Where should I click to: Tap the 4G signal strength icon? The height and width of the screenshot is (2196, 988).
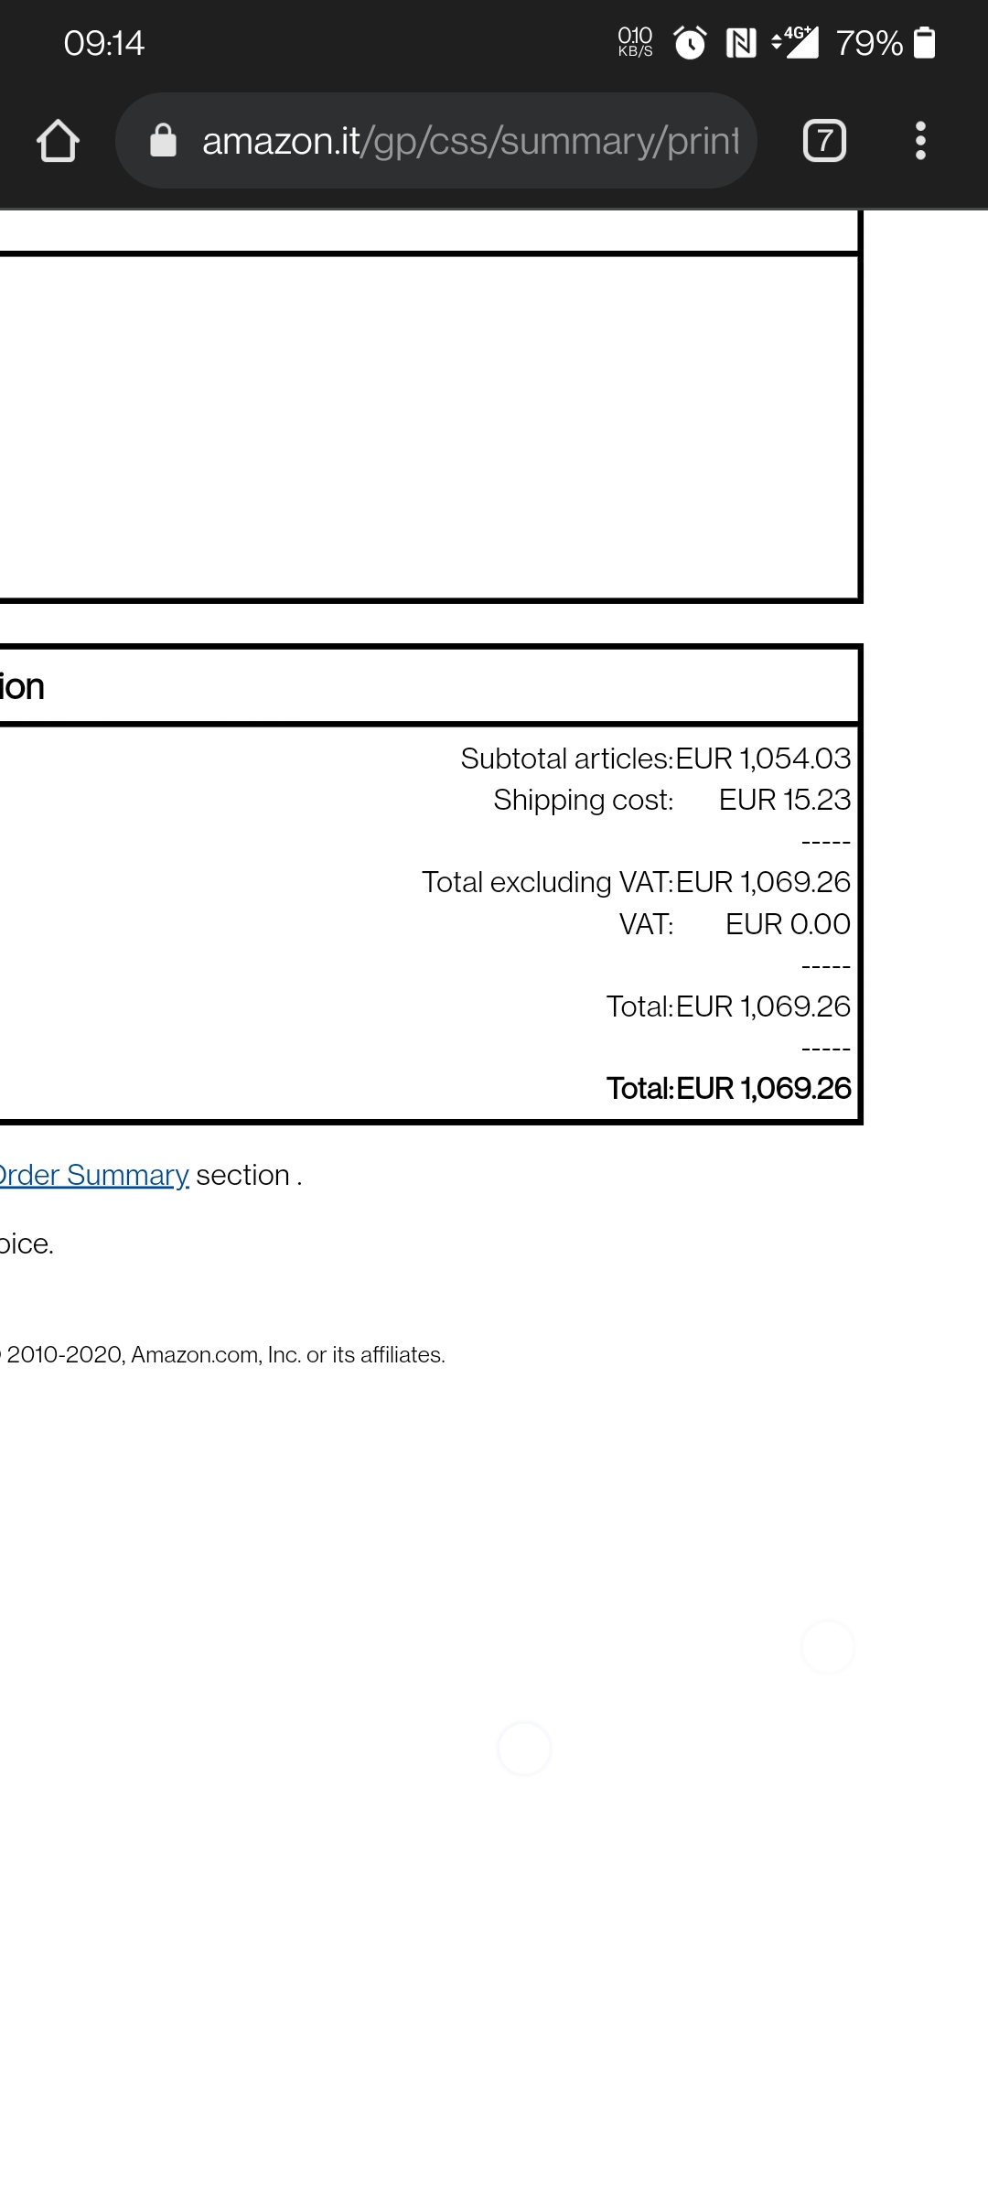796,42
